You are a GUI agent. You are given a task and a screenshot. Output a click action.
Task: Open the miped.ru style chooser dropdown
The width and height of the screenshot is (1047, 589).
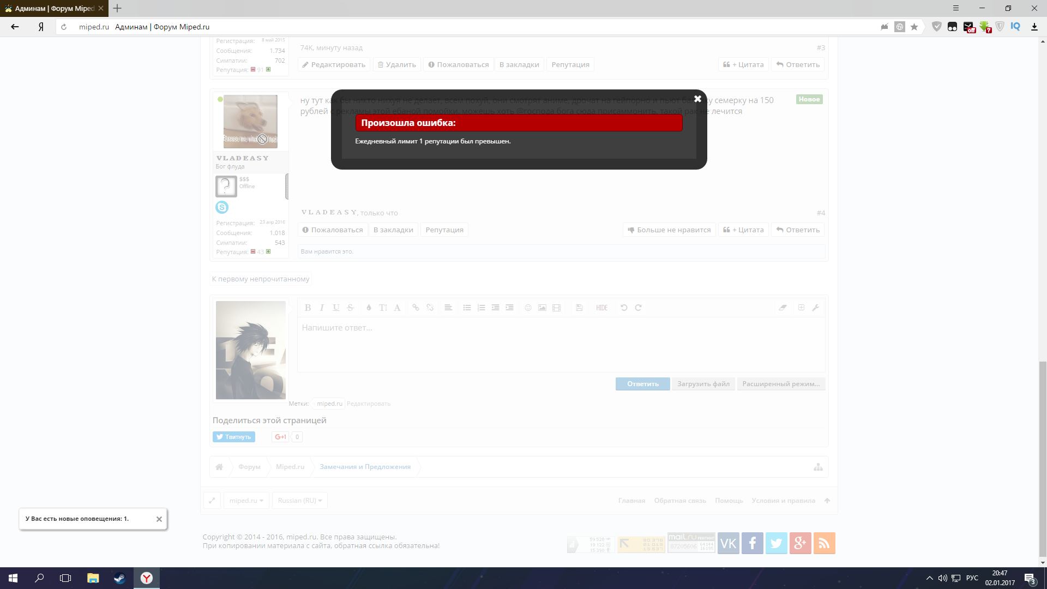tap(246, 501)
